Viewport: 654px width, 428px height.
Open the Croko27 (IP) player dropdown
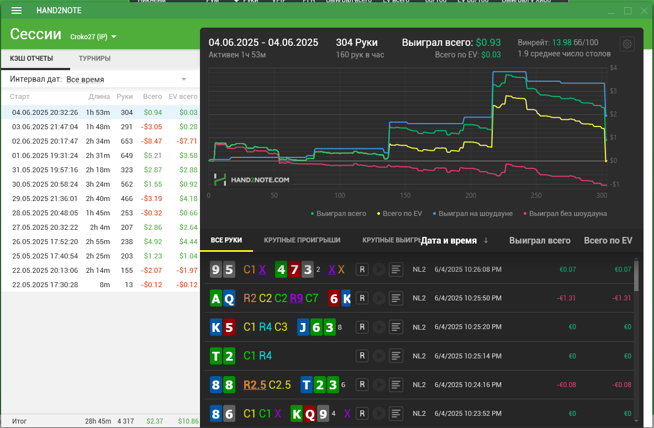tap(93, 36)
